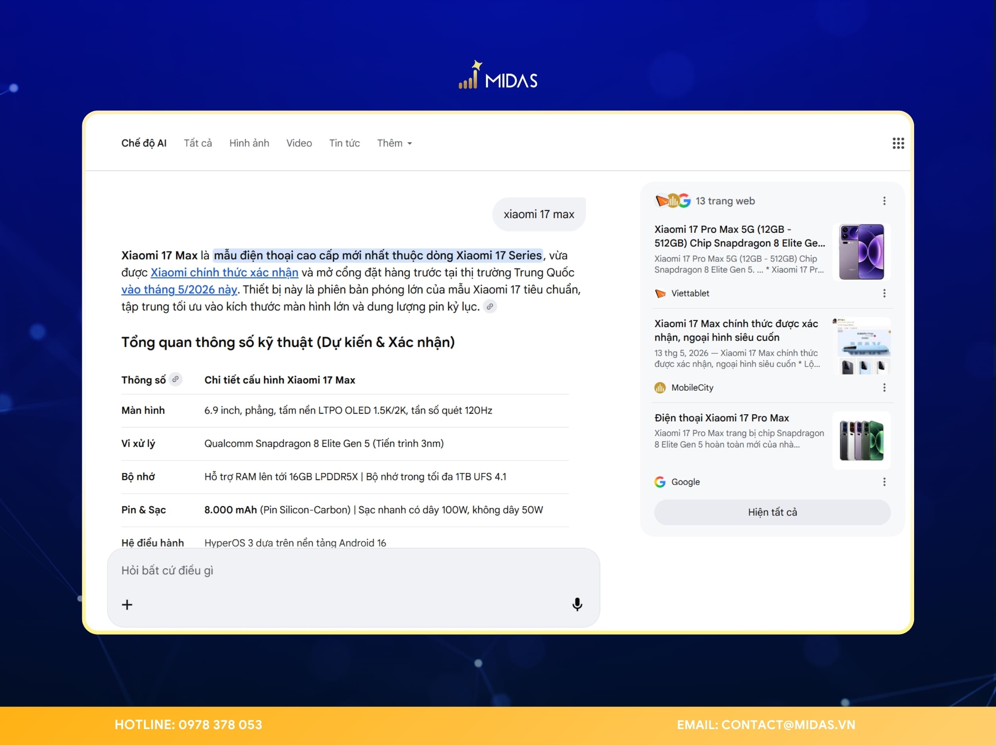Expand the 'Thêm' dropdown menu

pyautogui.click(x=394, y=143)
